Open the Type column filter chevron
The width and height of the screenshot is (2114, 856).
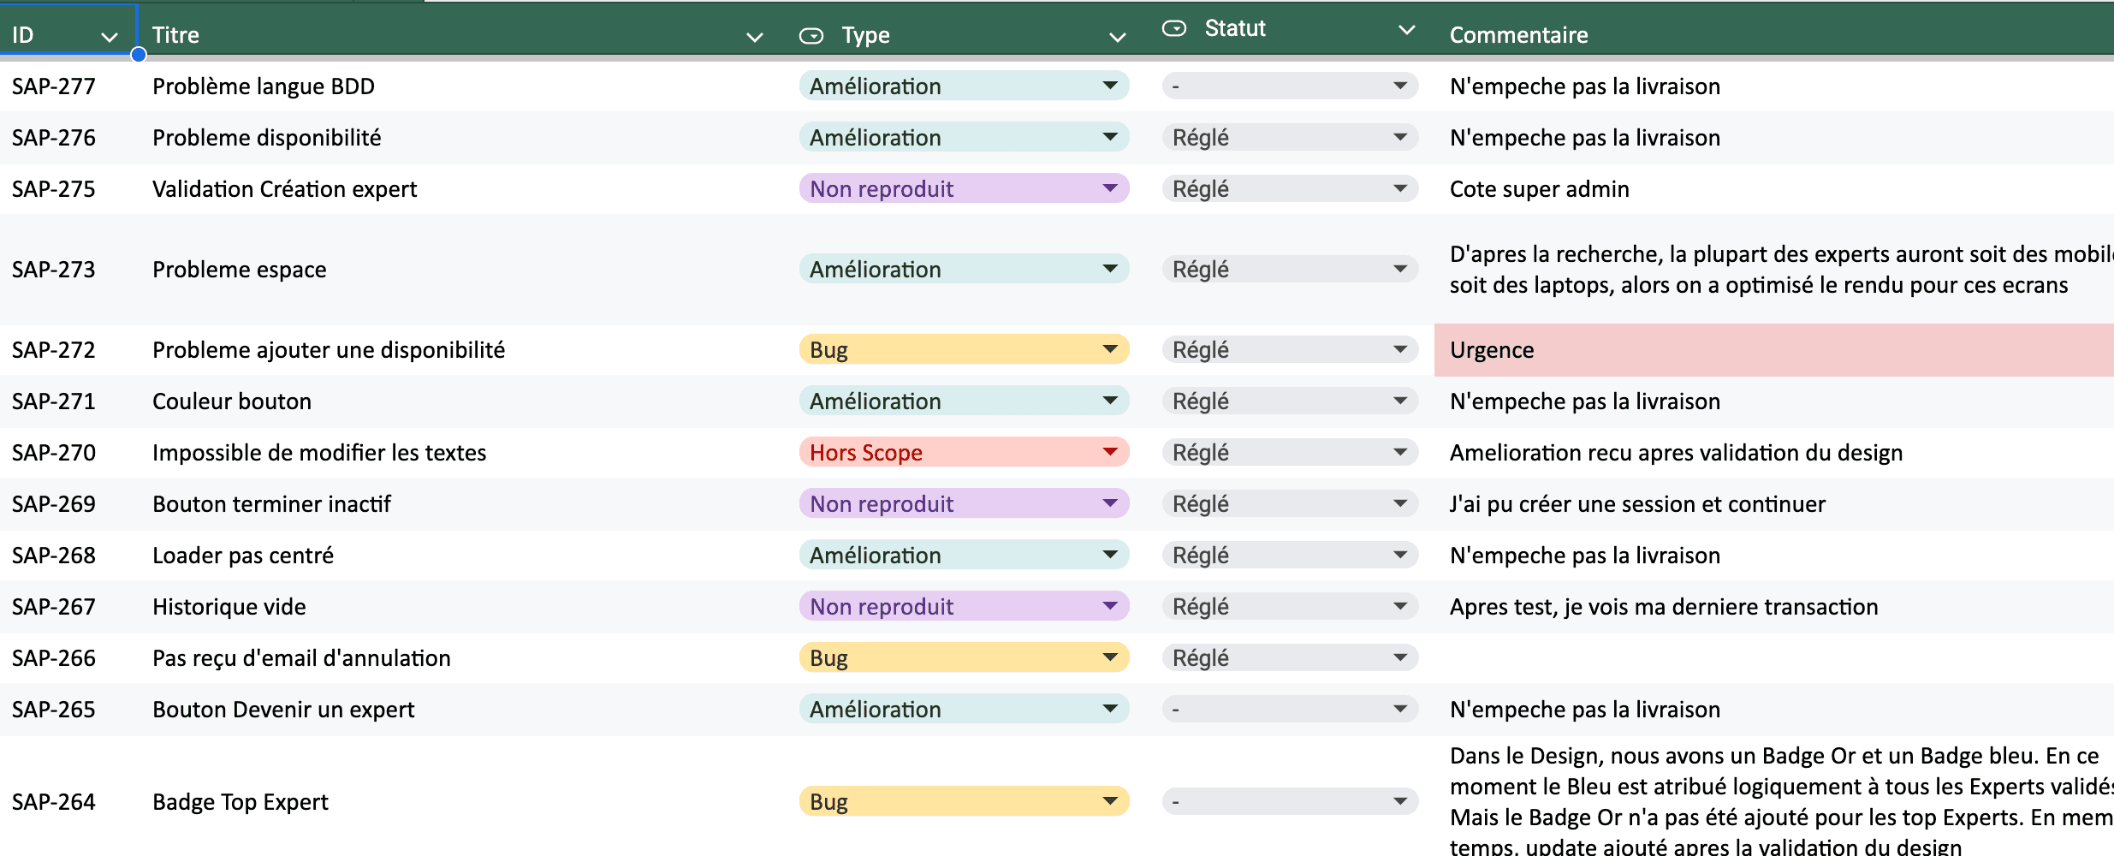[1117, 37]
